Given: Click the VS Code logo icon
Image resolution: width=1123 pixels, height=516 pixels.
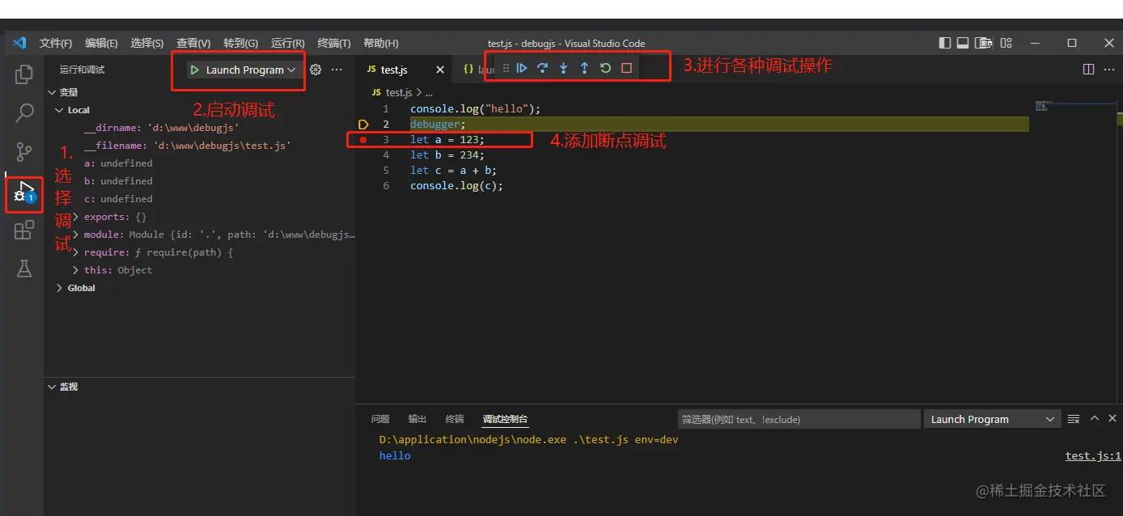Looking at the screenshot, I should coord(20,43).
